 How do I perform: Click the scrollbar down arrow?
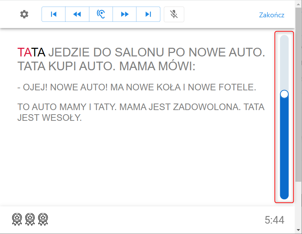pyautogui.click(x=299, y=231)
